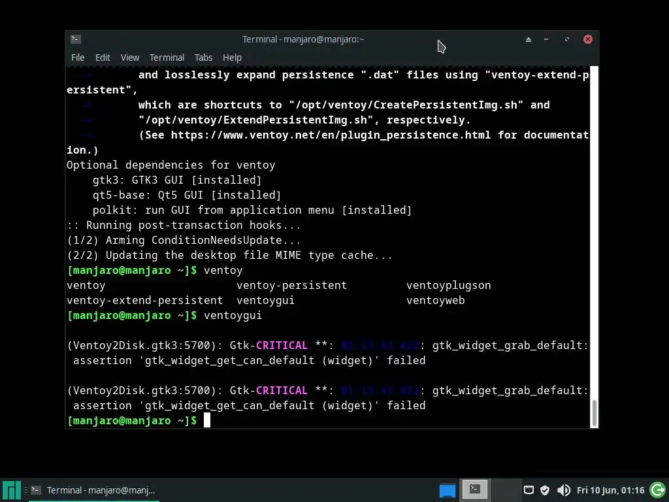Toggle the always-on-top arrow in title bar

pyautogui.click(x=528, y=39)
